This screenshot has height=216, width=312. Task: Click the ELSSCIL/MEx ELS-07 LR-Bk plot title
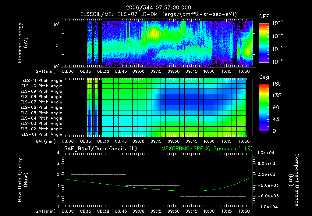pos(158,14)
